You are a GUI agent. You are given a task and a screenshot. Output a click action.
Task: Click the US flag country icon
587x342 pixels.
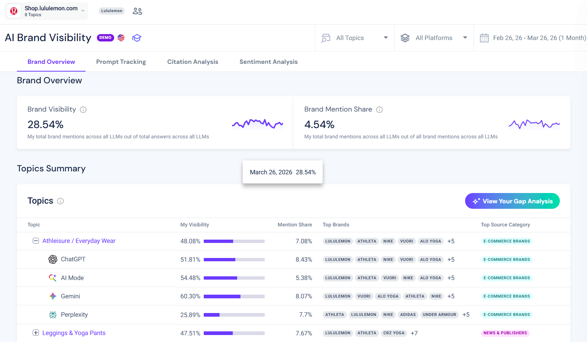pyautogui.click(x=121, y=38)
